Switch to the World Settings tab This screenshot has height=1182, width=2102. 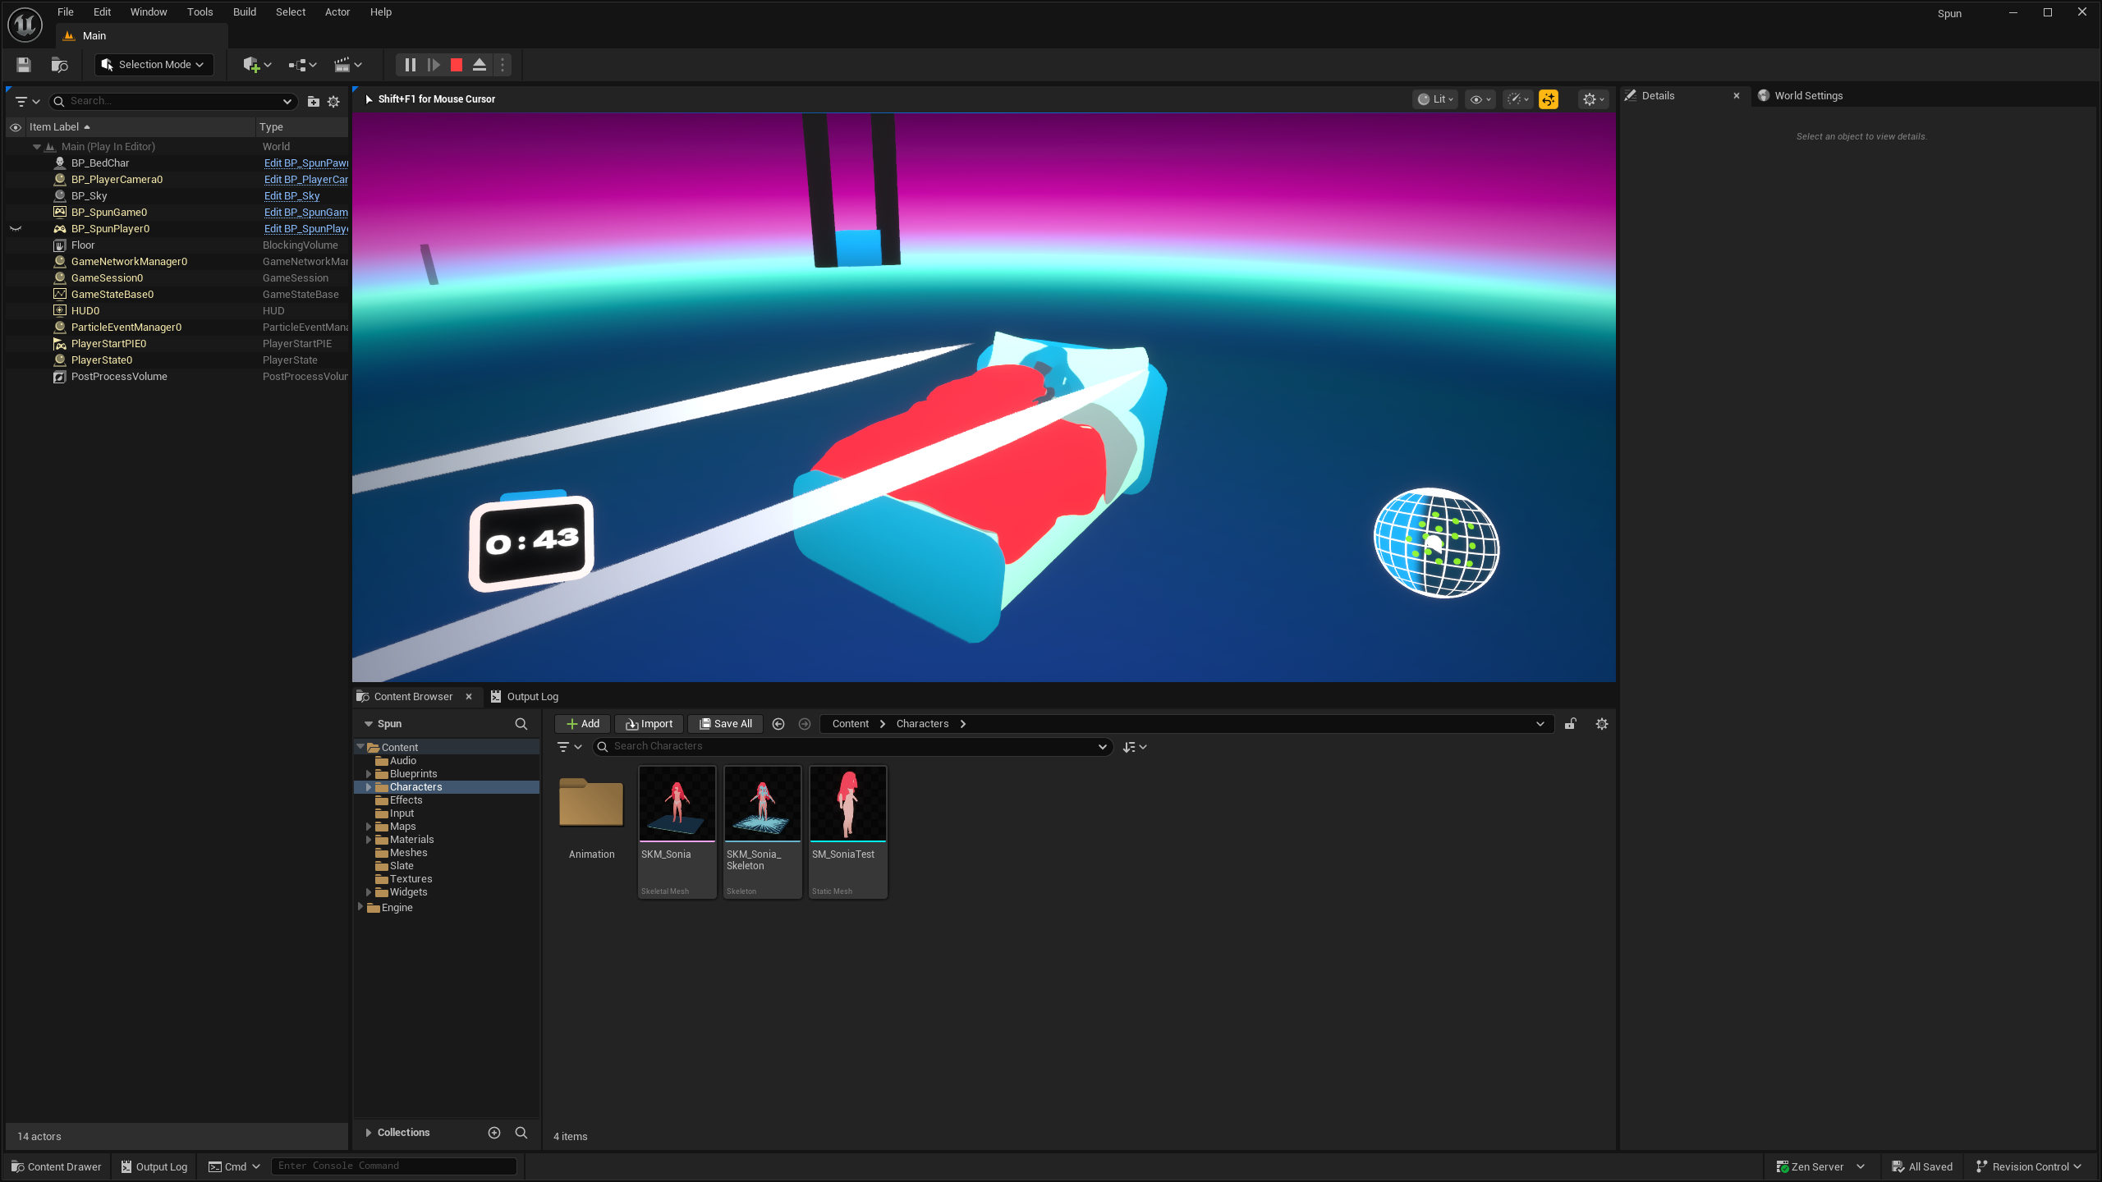coord(1807,96)
